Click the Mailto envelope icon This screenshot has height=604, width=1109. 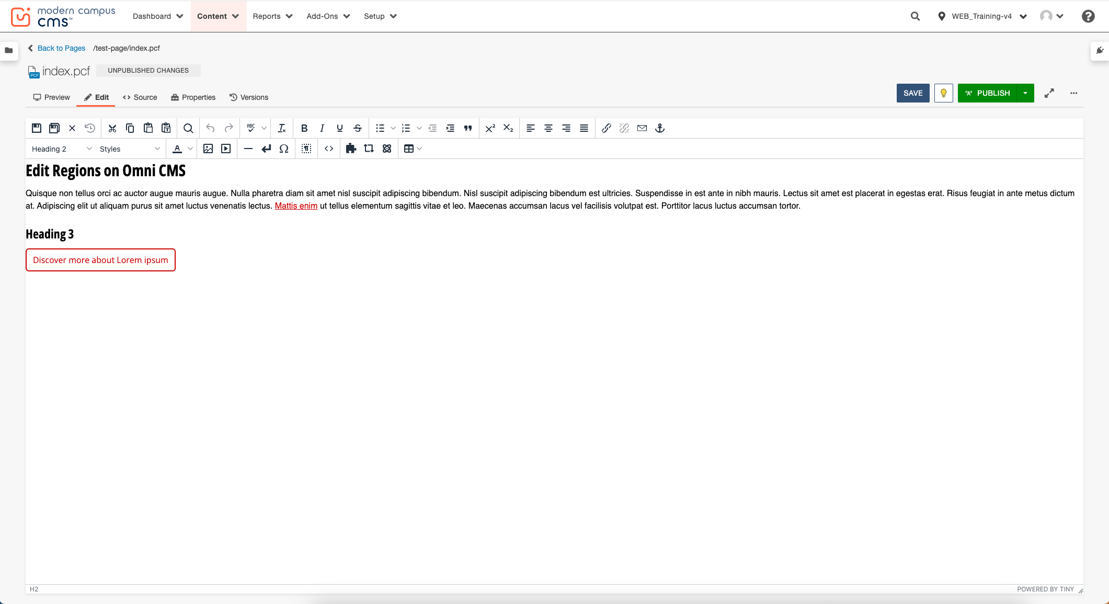pos(642,128)
